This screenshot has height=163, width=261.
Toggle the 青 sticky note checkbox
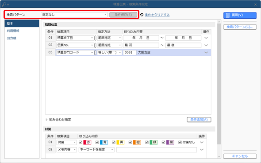97,142
